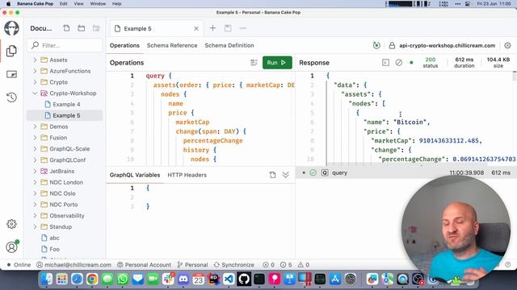This screenshot has width=517, height=290.
Task: Collapse the Crypto-Workshop folder
Action: 35,93
